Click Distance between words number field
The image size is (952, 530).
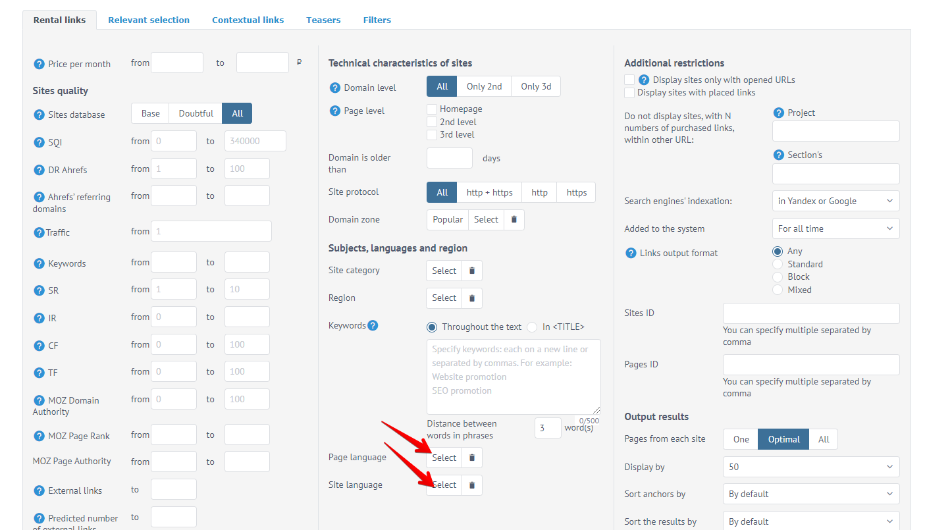548,428
